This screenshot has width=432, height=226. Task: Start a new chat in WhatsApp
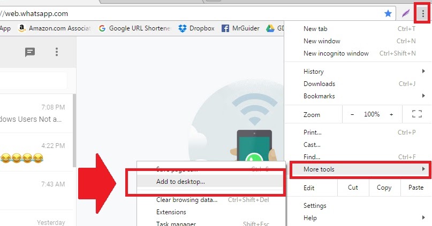[30, 52]
